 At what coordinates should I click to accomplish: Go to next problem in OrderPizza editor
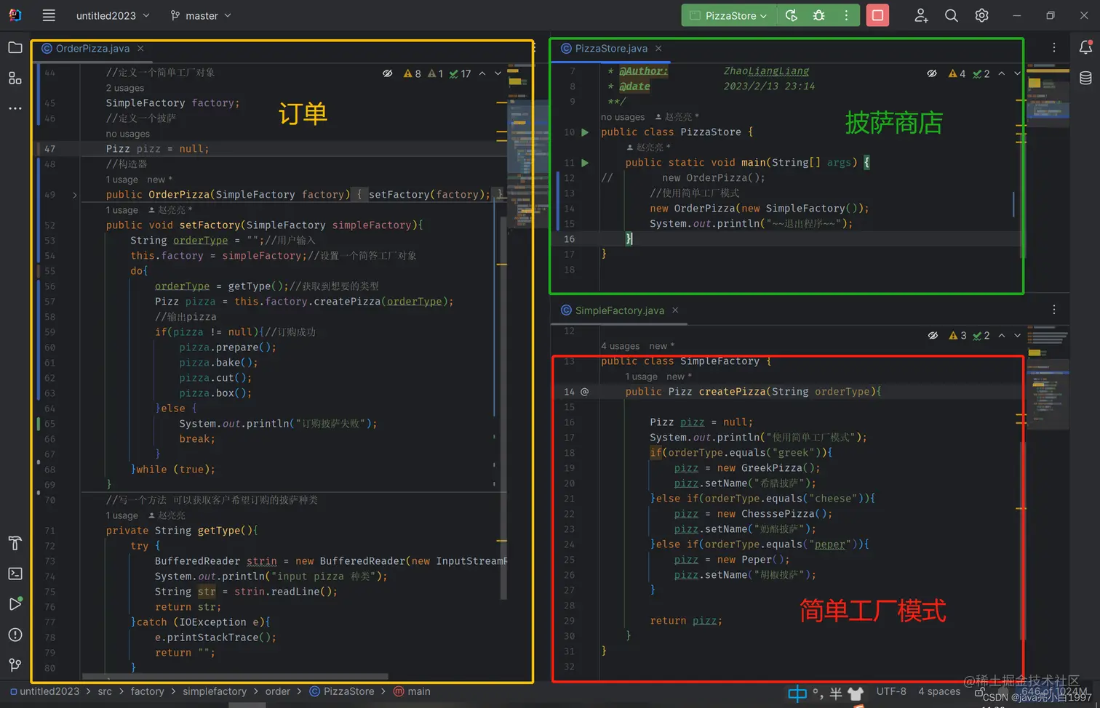498,73
